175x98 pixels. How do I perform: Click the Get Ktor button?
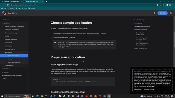coord(162,13)
